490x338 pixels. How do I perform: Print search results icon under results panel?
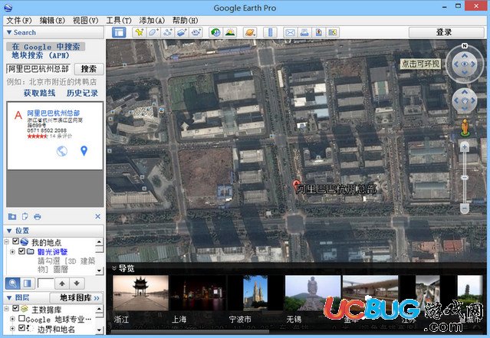(x=37, y=216)
